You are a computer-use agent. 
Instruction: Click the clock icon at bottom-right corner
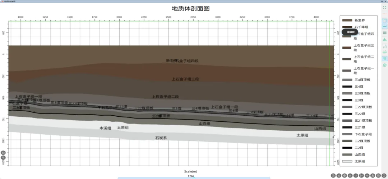click(x=384, y=175)
